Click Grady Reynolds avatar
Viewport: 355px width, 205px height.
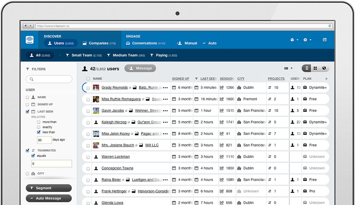96,88
